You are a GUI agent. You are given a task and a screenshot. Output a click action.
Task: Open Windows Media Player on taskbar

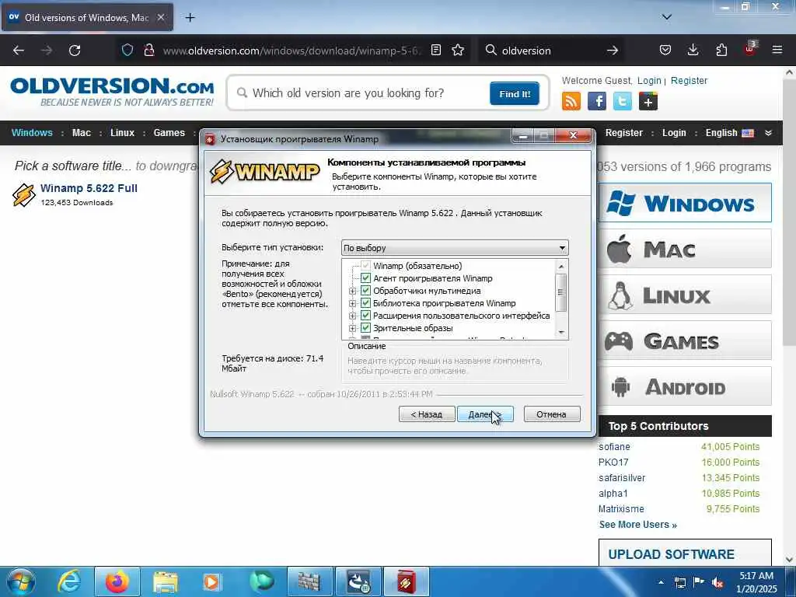211,581
